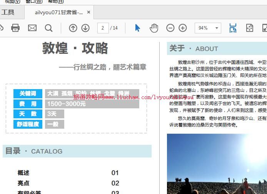
Task: Click the 亮点 catalog entry
Action: coord(23,183)
